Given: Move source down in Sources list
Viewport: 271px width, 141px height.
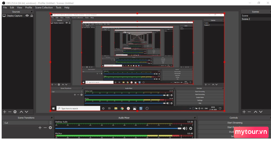Looking at the screenshot, I should [x=26, y=112].
